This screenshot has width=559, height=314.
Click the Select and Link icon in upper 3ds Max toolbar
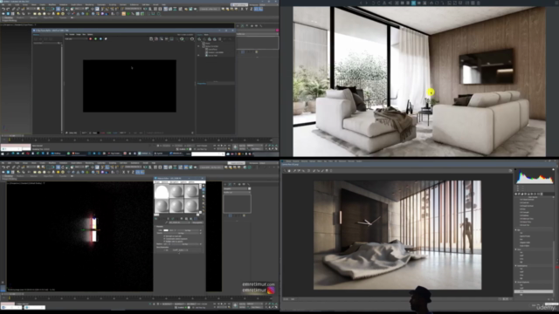point(14,9)
